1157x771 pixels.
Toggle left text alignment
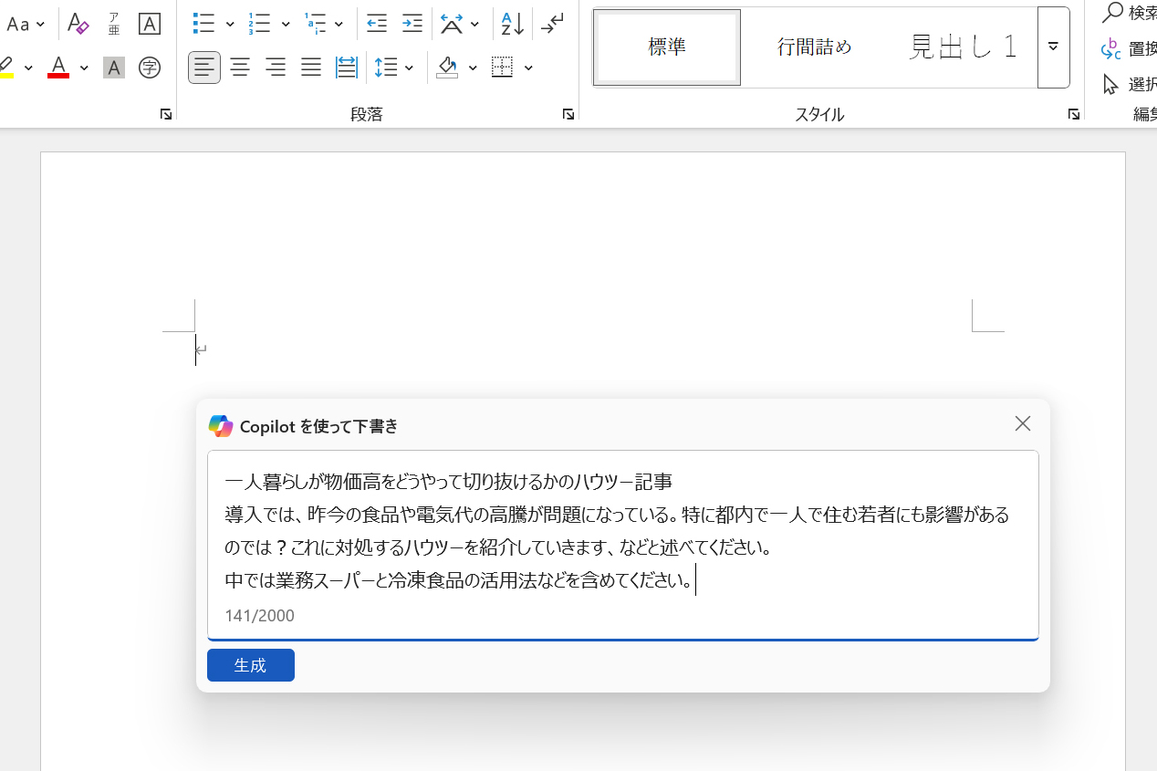(204, 68)
